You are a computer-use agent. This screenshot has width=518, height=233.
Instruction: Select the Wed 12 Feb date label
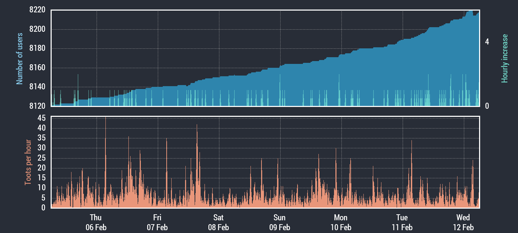click(x=463, y=222)
